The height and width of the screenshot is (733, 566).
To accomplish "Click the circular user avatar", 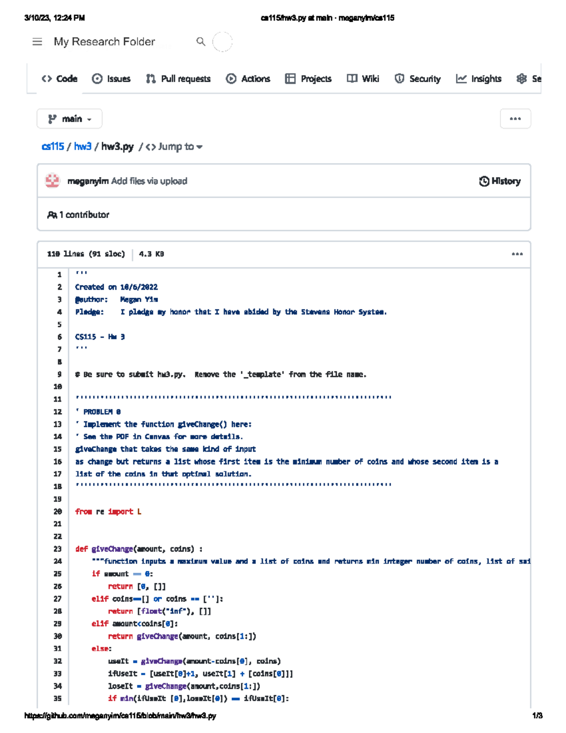I will click(x=222, y=42).
